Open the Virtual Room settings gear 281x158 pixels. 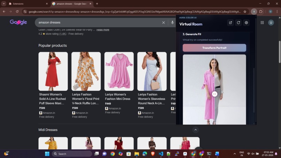click(246, 23)
